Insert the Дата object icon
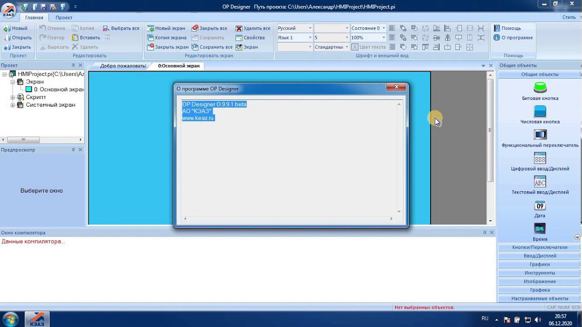582x327 pixels. tap(540, 206)
